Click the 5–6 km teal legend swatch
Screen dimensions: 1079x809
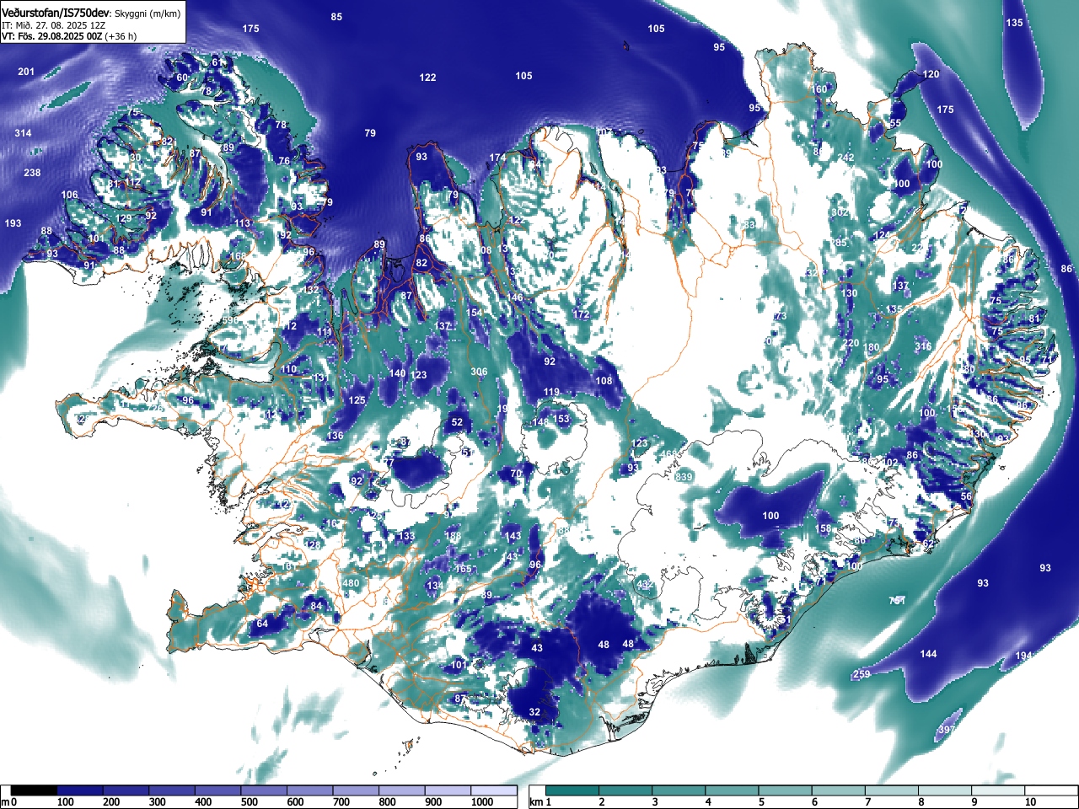point(786,790)
